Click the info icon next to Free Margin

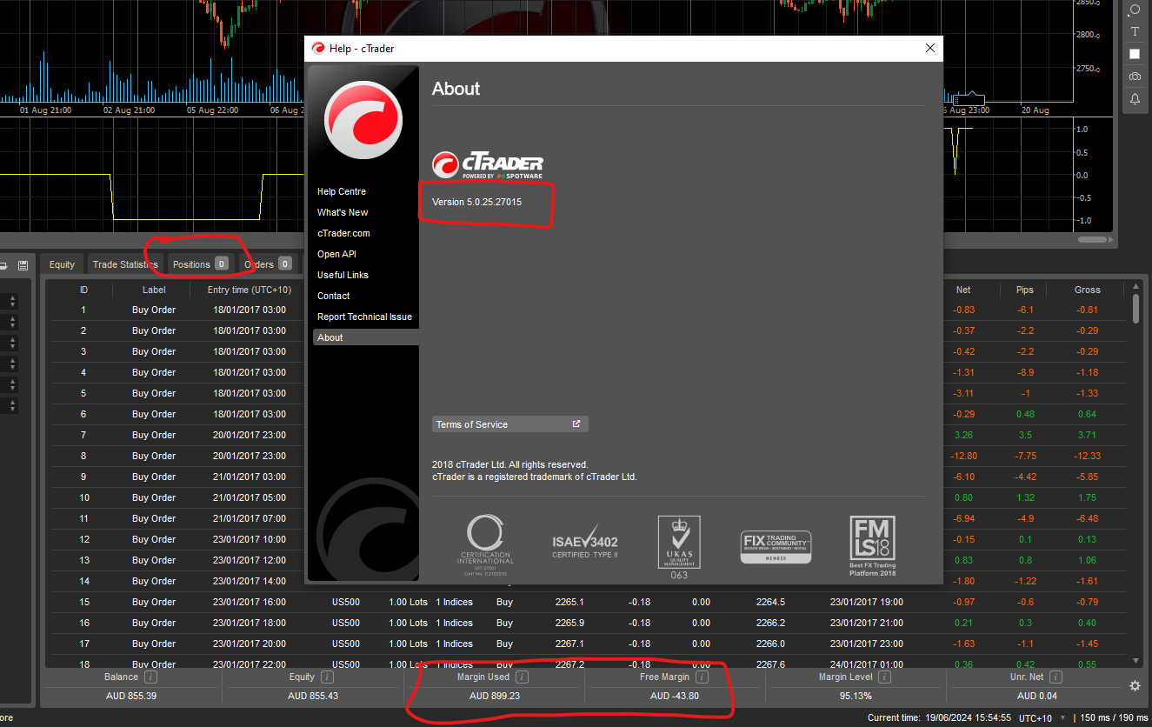[x=702, y=677]
